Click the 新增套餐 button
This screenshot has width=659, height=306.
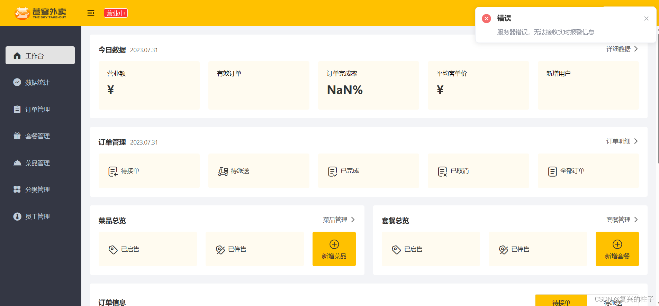pos(617,249)
